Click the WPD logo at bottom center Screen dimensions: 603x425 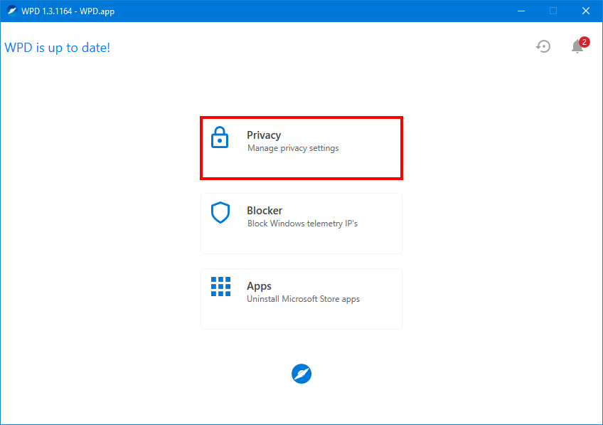[x=301, y=374]
